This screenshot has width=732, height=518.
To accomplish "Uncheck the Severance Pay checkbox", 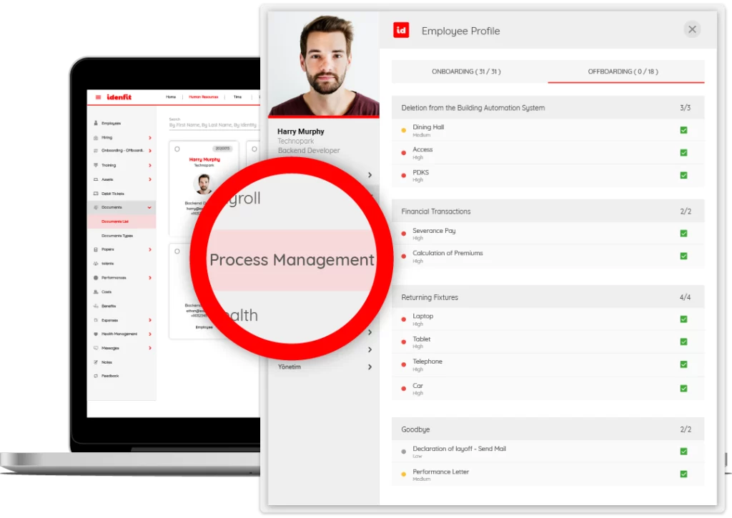I will [683, 234].
